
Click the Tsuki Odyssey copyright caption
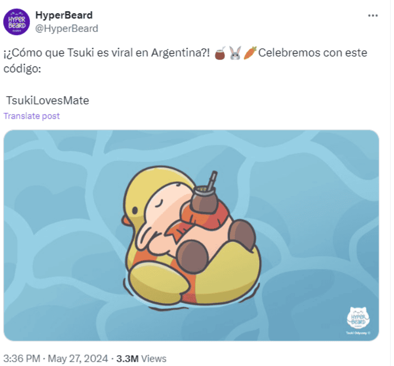(x=358, y=333)
